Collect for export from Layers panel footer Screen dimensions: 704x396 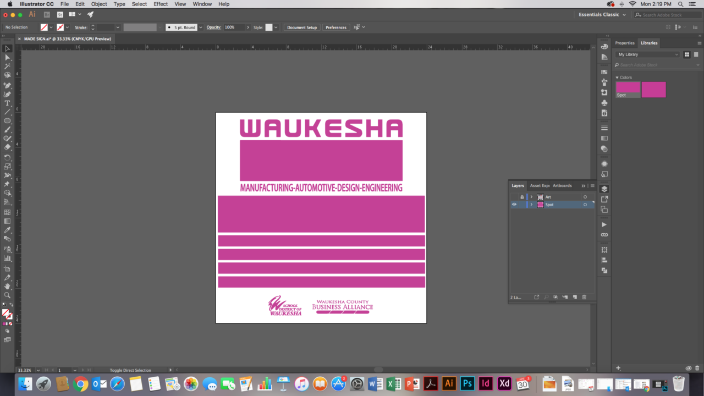[x=537, y=297]
